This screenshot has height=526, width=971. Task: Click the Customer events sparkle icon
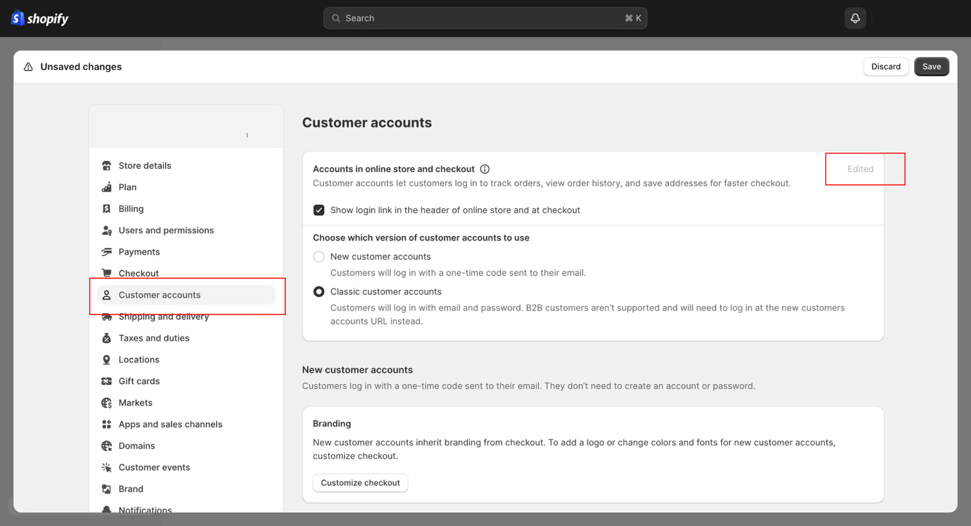point(107,468)
